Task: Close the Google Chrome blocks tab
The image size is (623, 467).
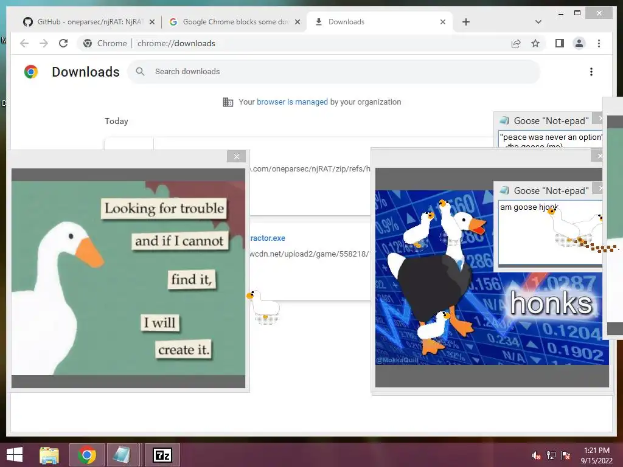Action: [297, 22]
